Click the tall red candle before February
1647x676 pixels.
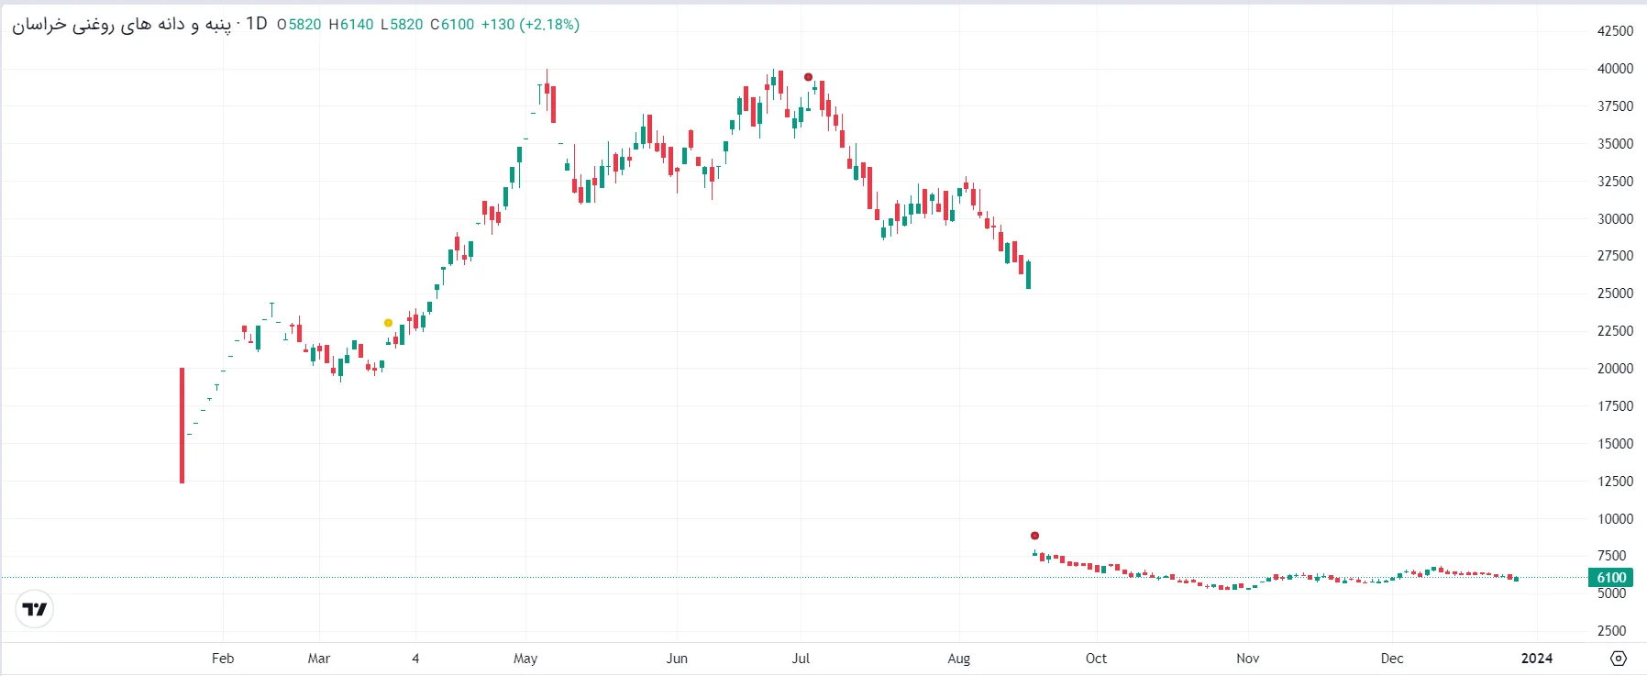pos(182,426)
